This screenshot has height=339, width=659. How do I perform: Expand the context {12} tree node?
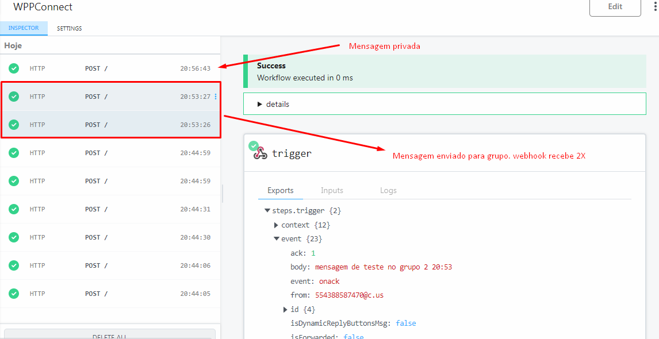(x=277, y=225)
